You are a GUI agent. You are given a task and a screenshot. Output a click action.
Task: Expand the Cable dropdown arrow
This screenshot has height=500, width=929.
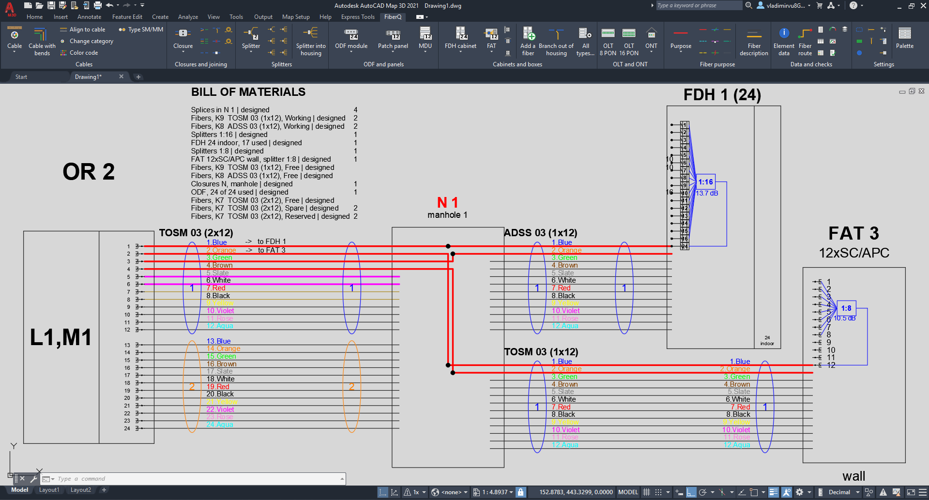tap(15, 52)
